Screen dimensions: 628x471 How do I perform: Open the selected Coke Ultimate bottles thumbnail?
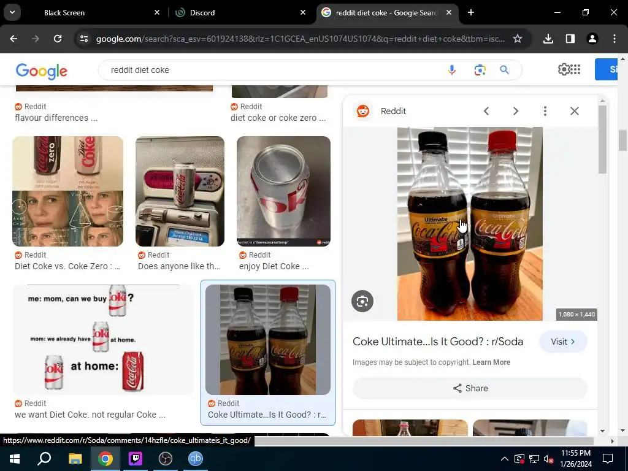(268, 340)
